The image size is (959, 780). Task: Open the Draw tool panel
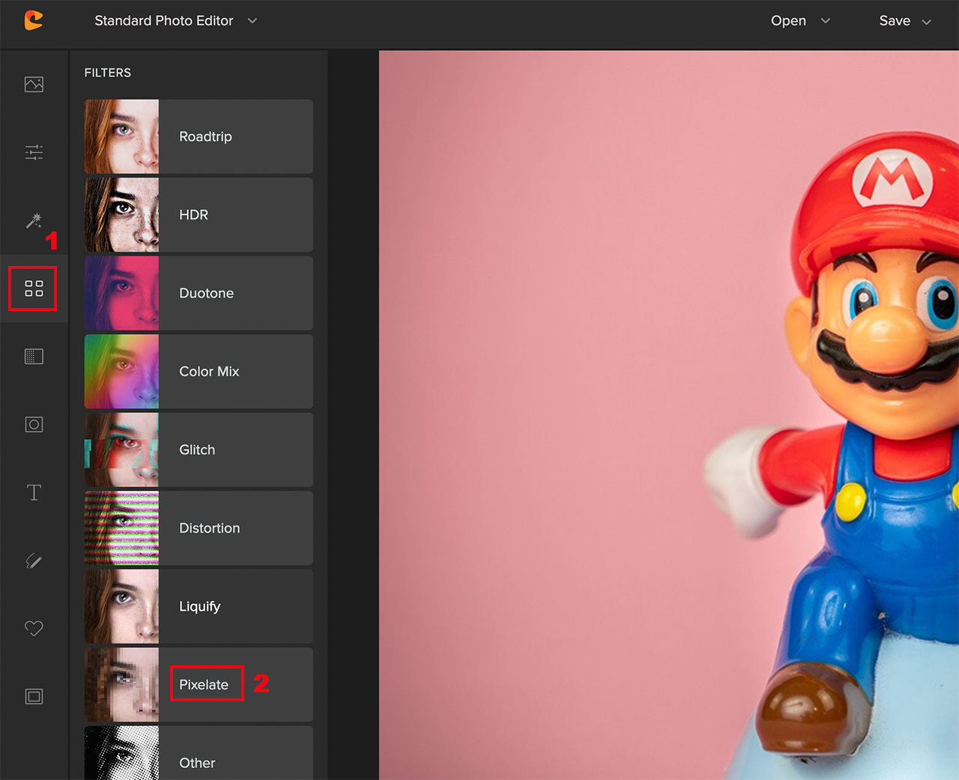(33, 560)
